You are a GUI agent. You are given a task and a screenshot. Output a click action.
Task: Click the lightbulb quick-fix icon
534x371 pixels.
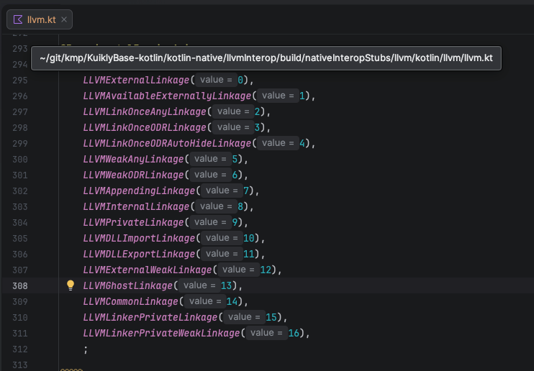pyautogui.click(x=71, y=285)
